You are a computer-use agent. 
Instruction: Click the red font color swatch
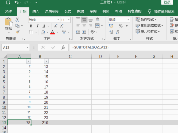(53, 32)
